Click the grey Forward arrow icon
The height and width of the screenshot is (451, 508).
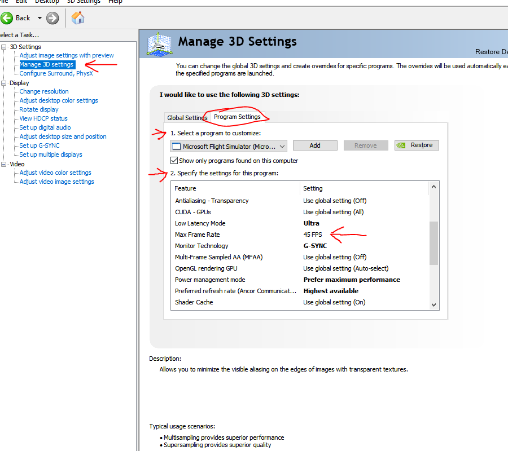tap(52, 18)
